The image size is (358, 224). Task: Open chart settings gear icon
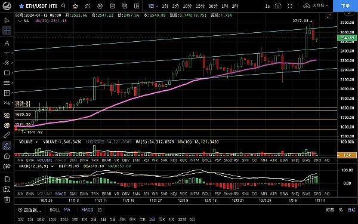pos(100,6)
